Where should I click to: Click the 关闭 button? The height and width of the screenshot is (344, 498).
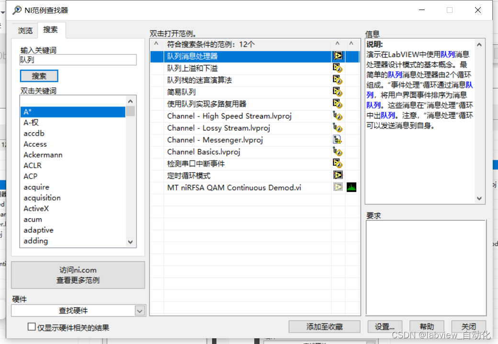pyautogui.click(x=468, y=327)
